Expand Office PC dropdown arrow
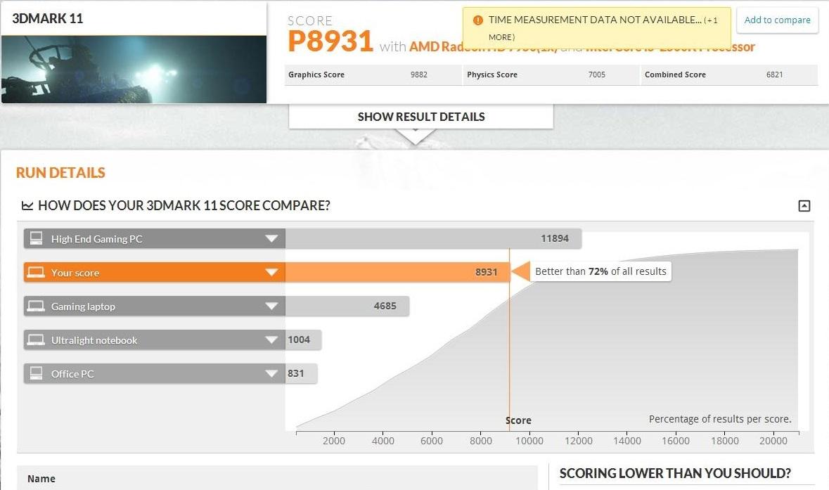 (271, 374)
